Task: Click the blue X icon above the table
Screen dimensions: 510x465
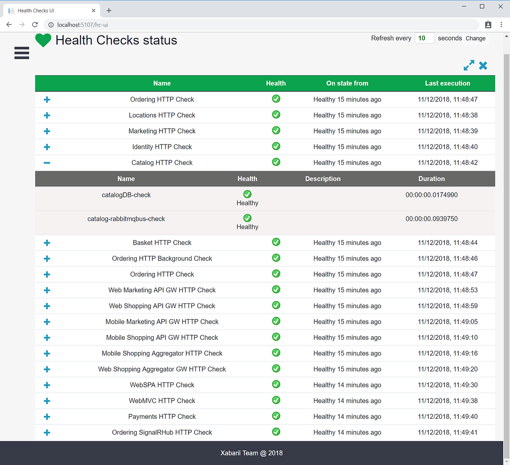Action: pyautogui.click(x=483, y=66)
